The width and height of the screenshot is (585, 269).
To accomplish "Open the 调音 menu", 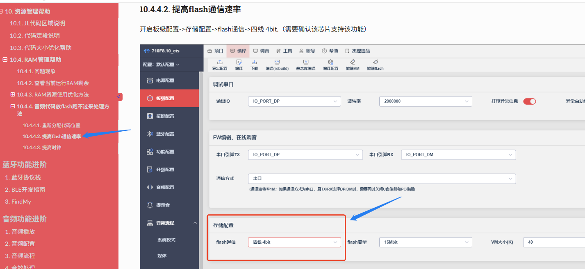I will [261, 51].
